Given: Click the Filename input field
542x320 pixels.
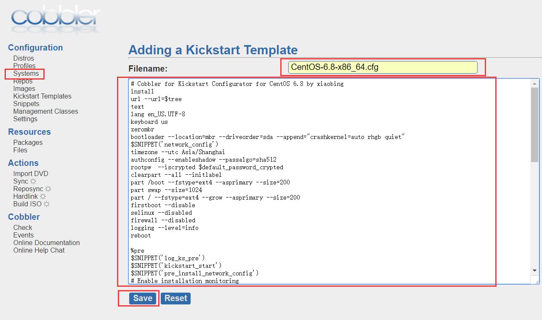Looking at the screenshot, I should tap(383, 67).
